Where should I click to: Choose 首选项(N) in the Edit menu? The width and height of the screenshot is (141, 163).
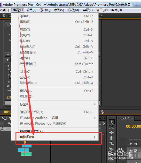click(x=55, y=137)
